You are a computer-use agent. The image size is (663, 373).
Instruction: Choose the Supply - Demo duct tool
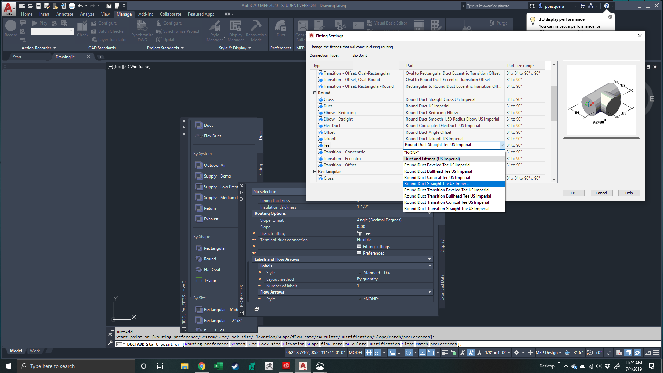(x=213, y=176)
